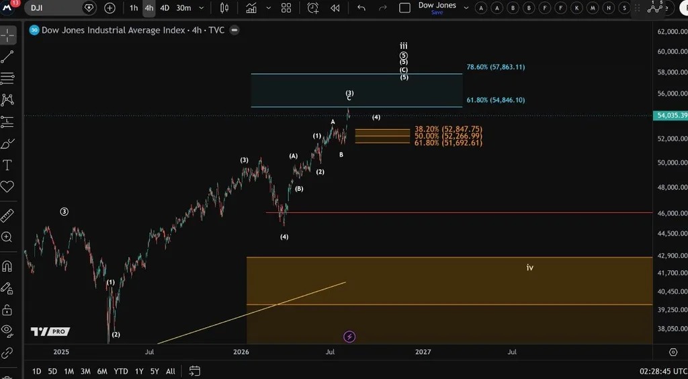Collapse the chart legend toggle
The height and width of the screenshot is (379, 688).
pyautogui.click(x=234, y=30)
